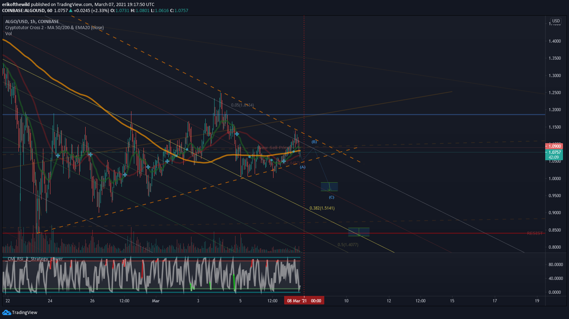Click the red 1.0900 price label
This screenshot has height=319, width=569.
pos(554,146)
